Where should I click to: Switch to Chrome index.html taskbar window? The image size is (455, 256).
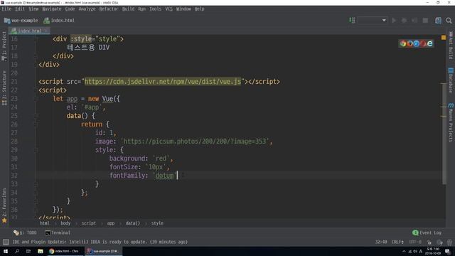tap(65, 251)
